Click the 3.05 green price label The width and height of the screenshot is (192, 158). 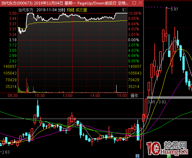click(13, 51)
